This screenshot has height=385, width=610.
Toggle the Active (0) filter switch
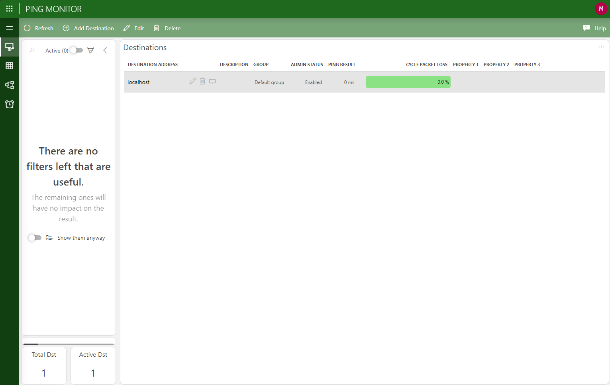click(76, 50)
